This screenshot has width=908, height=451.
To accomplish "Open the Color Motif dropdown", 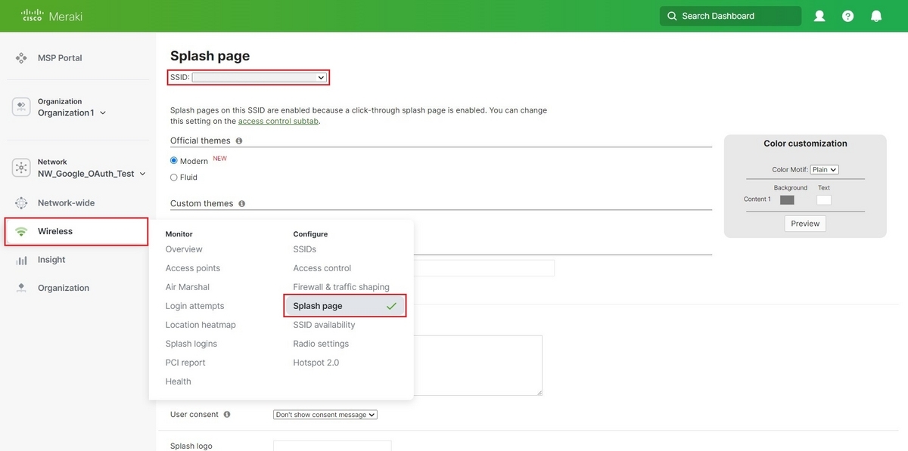I will point(824,169).
